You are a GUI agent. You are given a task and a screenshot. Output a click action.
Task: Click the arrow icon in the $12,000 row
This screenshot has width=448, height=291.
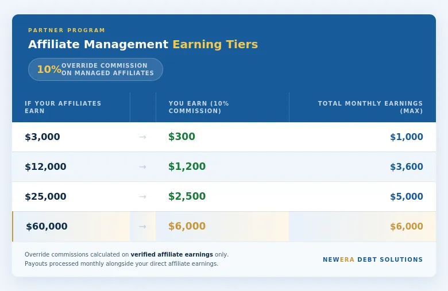142,167
